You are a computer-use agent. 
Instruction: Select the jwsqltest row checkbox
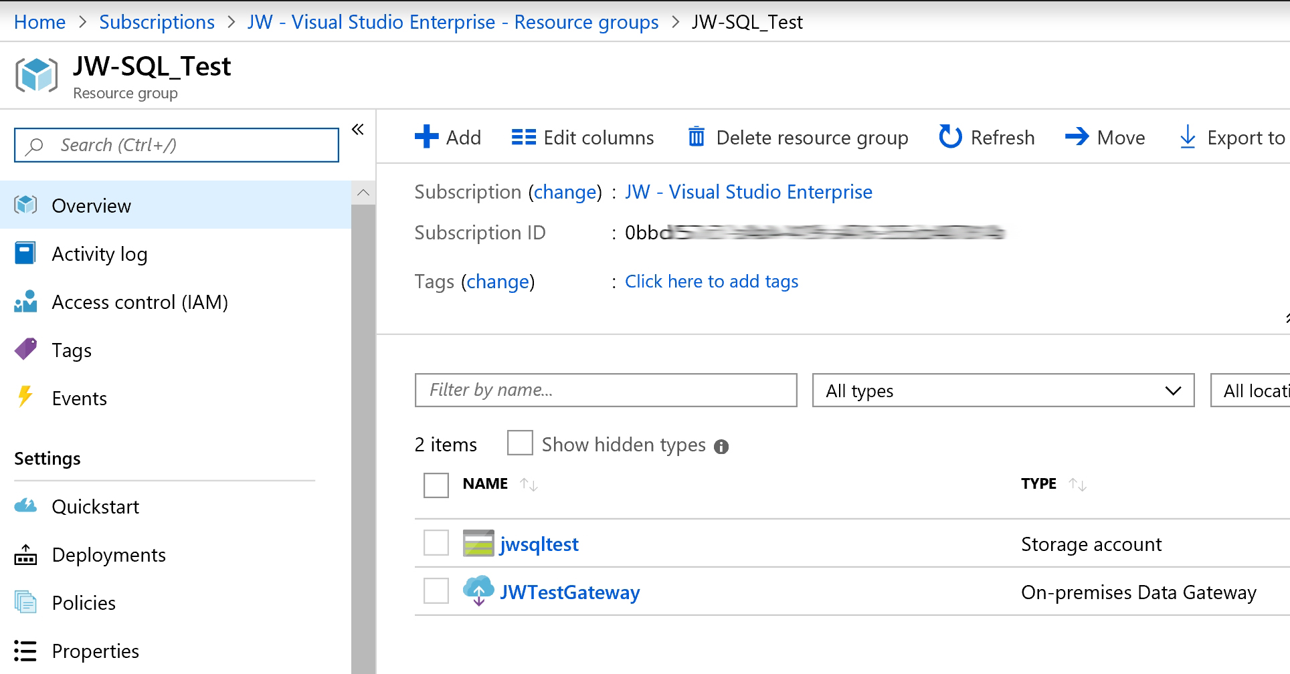click(436, 543)
